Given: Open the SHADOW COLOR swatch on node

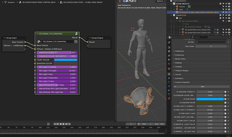Looking at the screenshot, I should (66, 63).
